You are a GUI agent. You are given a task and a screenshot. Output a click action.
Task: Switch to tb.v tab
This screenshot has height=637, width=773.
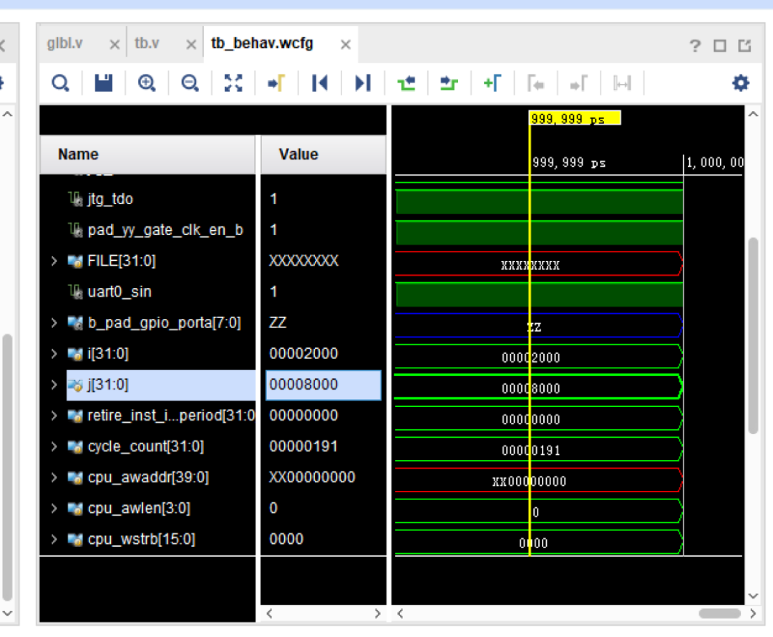147,44
